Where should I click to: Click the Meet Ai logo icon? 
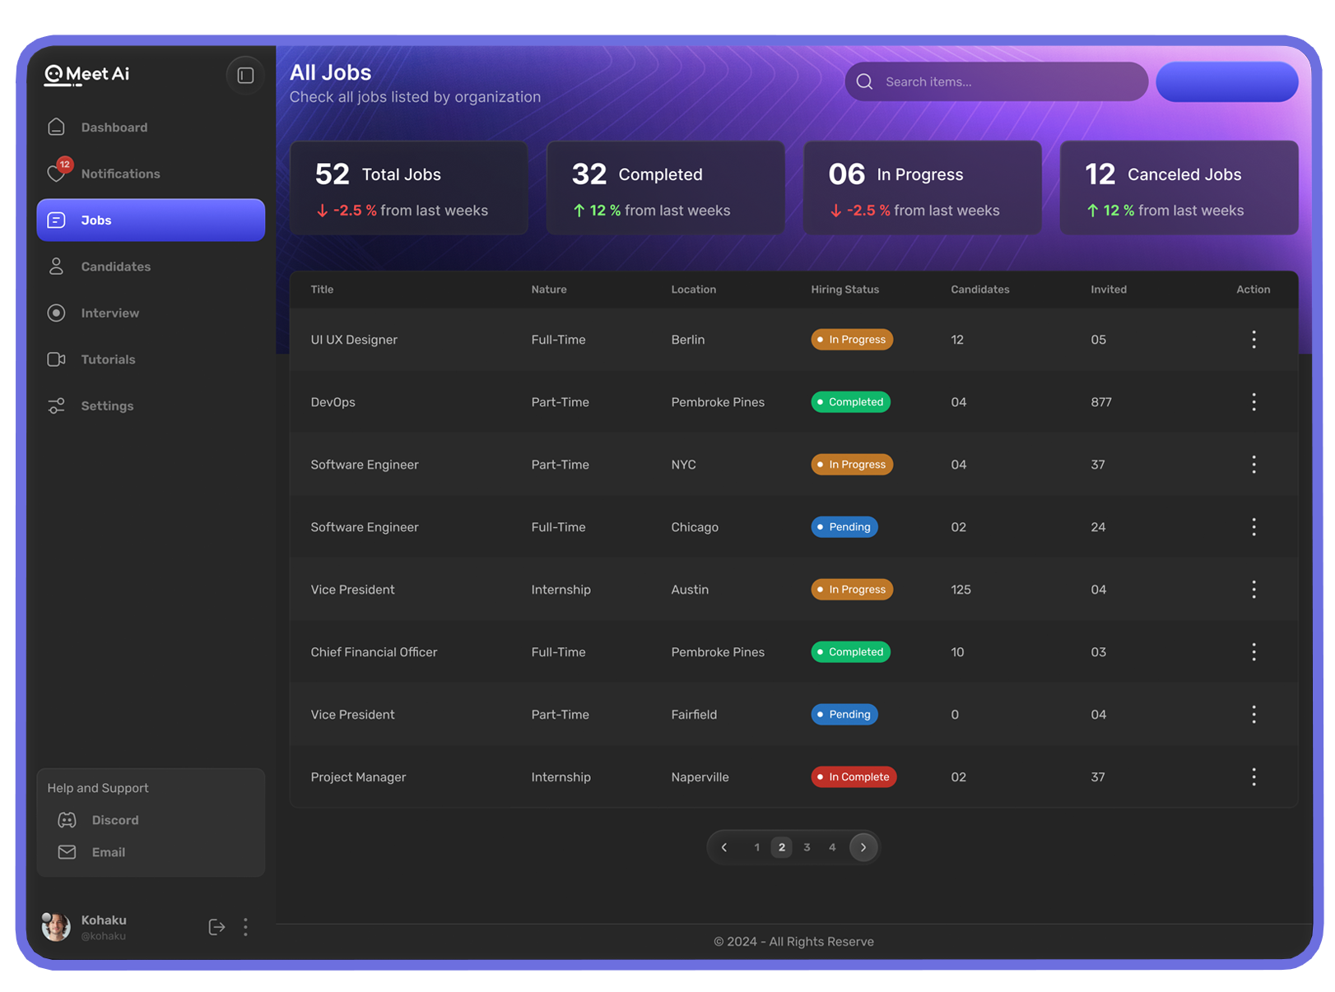(x=55, y=74)
